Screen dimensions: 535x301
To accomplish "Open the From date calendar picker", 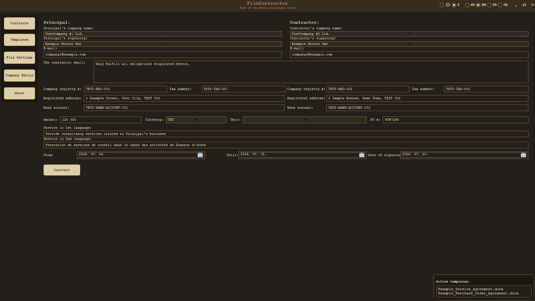I will [200, 155].
